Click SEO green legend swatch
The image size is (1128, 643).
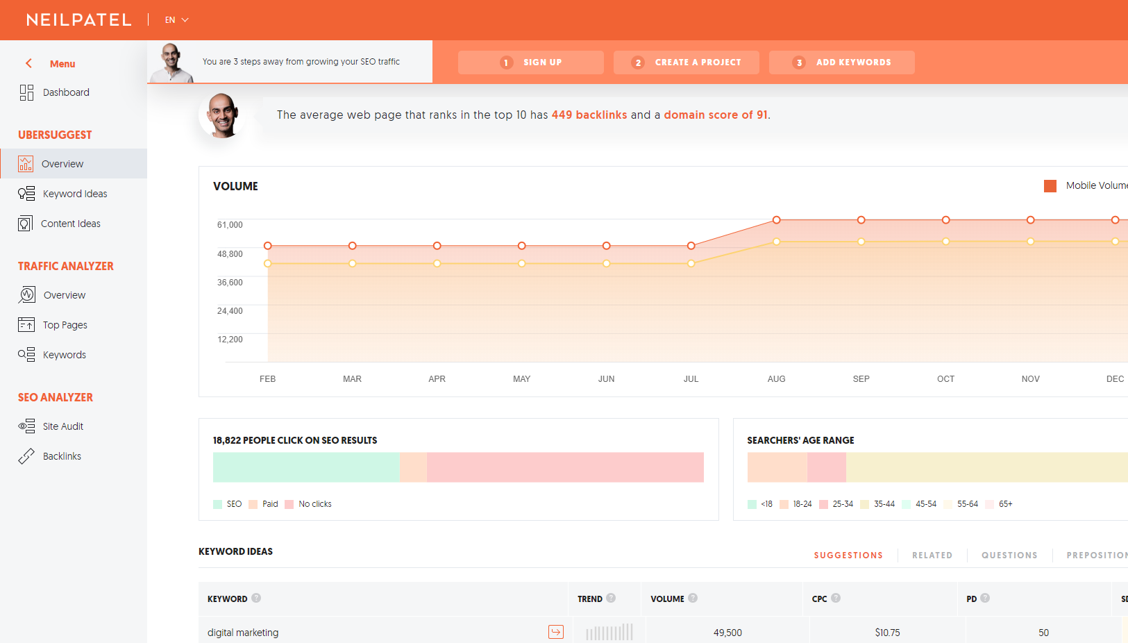tap(218, 504)
